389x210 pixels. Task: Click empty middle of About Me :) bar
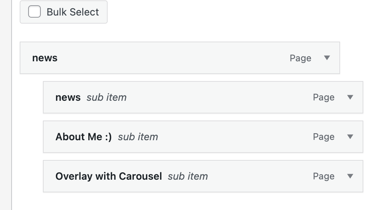pyautogui.click(x=232, y=137)
